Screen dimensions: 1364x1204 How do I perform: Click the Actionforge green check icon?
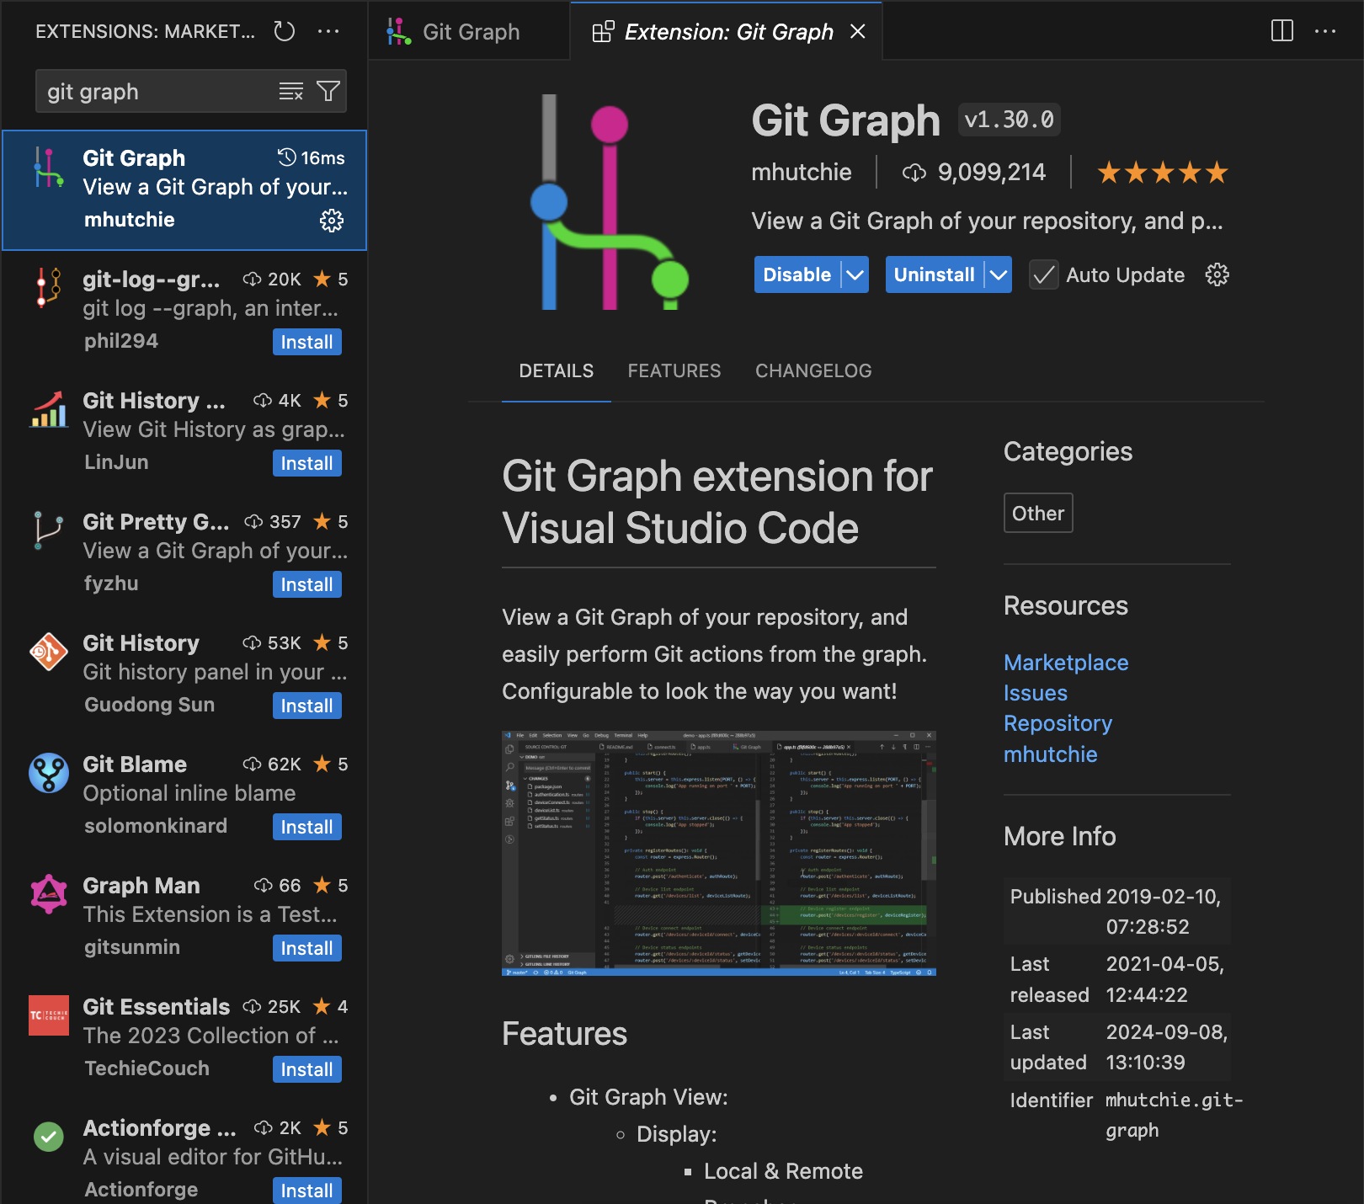[49, 1137]
